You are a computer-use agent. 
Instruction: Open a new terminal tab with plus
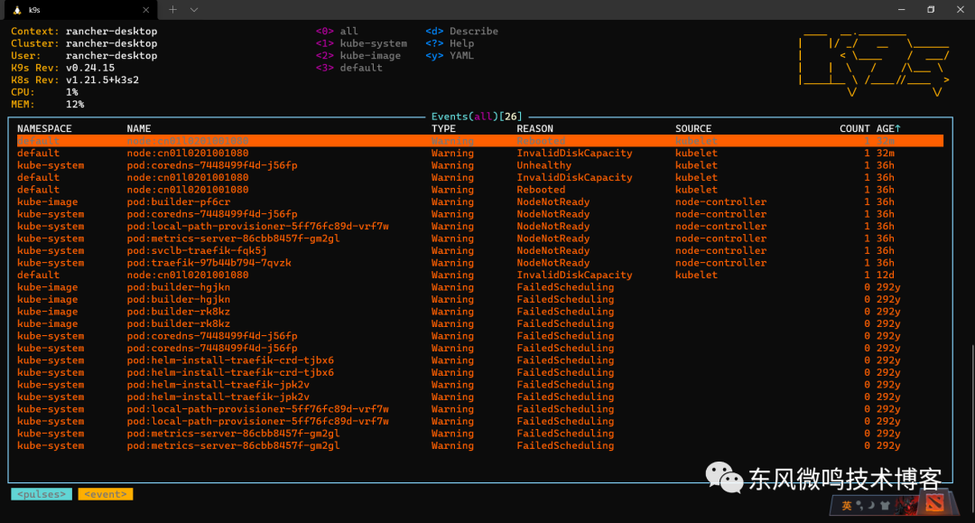(172, 10)
